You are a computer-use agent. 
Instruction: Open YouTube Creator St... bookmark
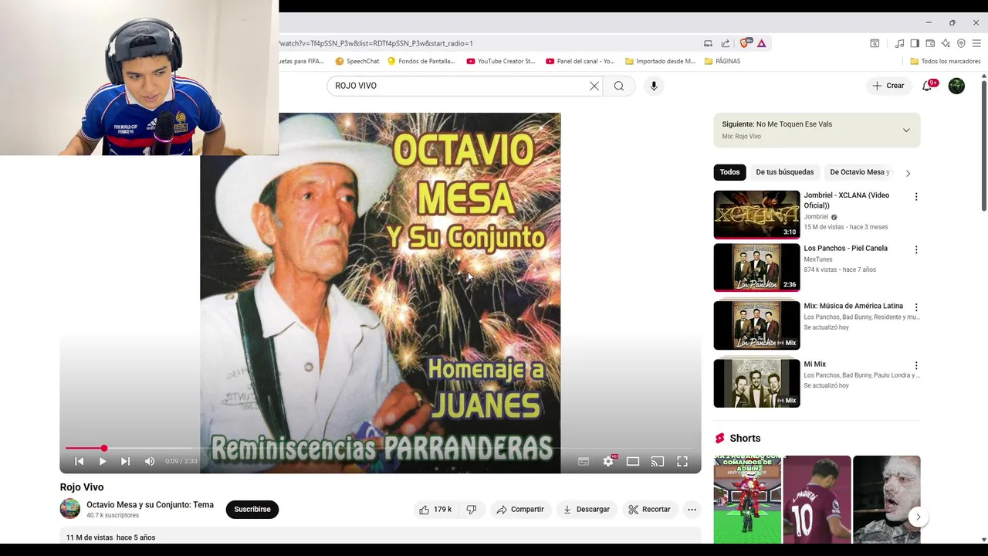(x=501, y=61)
